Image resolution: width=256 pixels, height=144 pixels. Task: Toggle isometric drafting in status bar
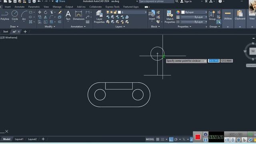pyautogui.click(x=184, y=139)
